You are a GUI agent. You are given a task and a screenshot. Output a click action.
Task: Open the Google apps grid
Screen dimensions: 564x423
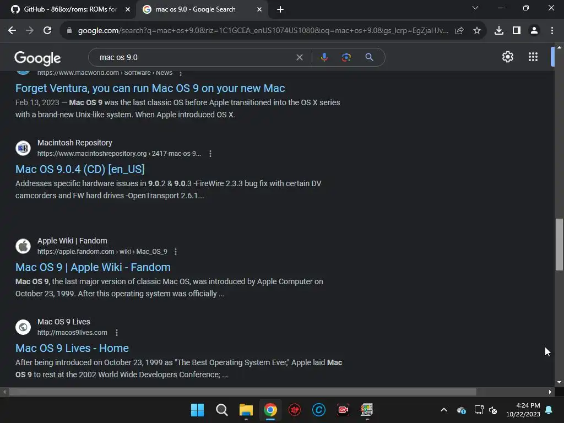coord(533,57)
